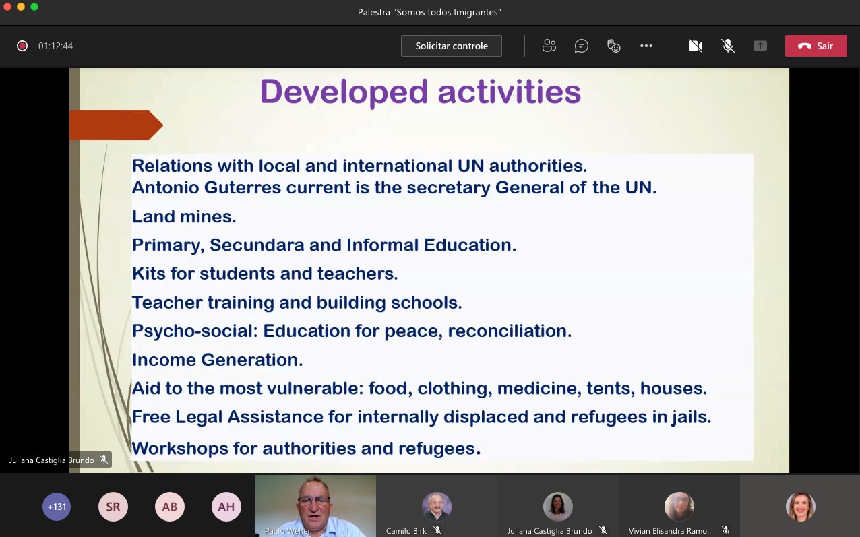Click the Antonio Guterres line
Viewport: 860px width, 537px height.
[394, 187]
